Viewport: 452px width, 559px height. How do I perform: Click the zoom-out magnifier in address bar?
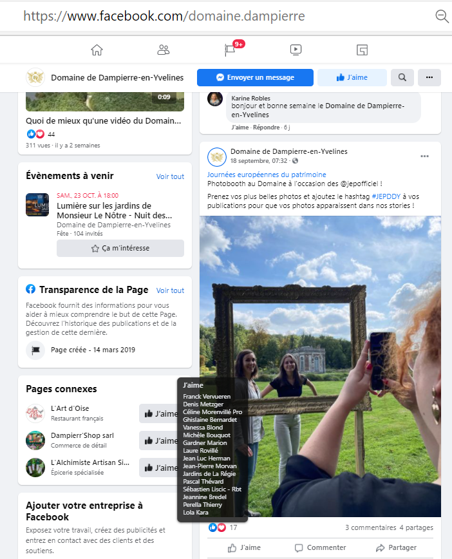pos(442,16)
